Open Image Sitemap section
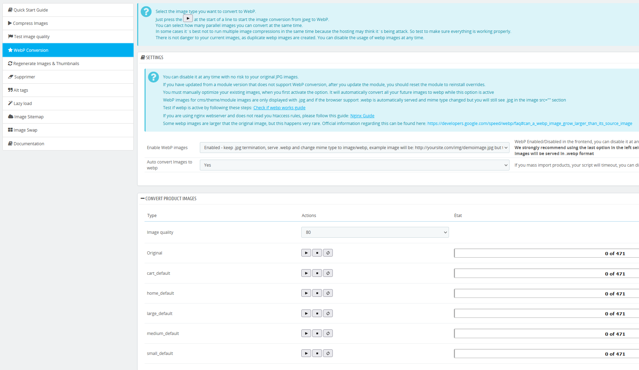 point(68,117)
